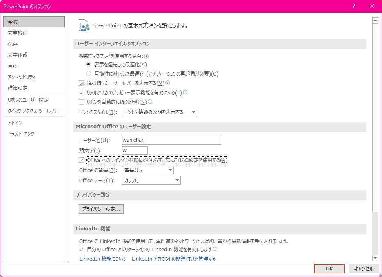Toggle 選択時にミニ ツール バーを表示する checkbox
382x277 pixels.
click(81, 83)
